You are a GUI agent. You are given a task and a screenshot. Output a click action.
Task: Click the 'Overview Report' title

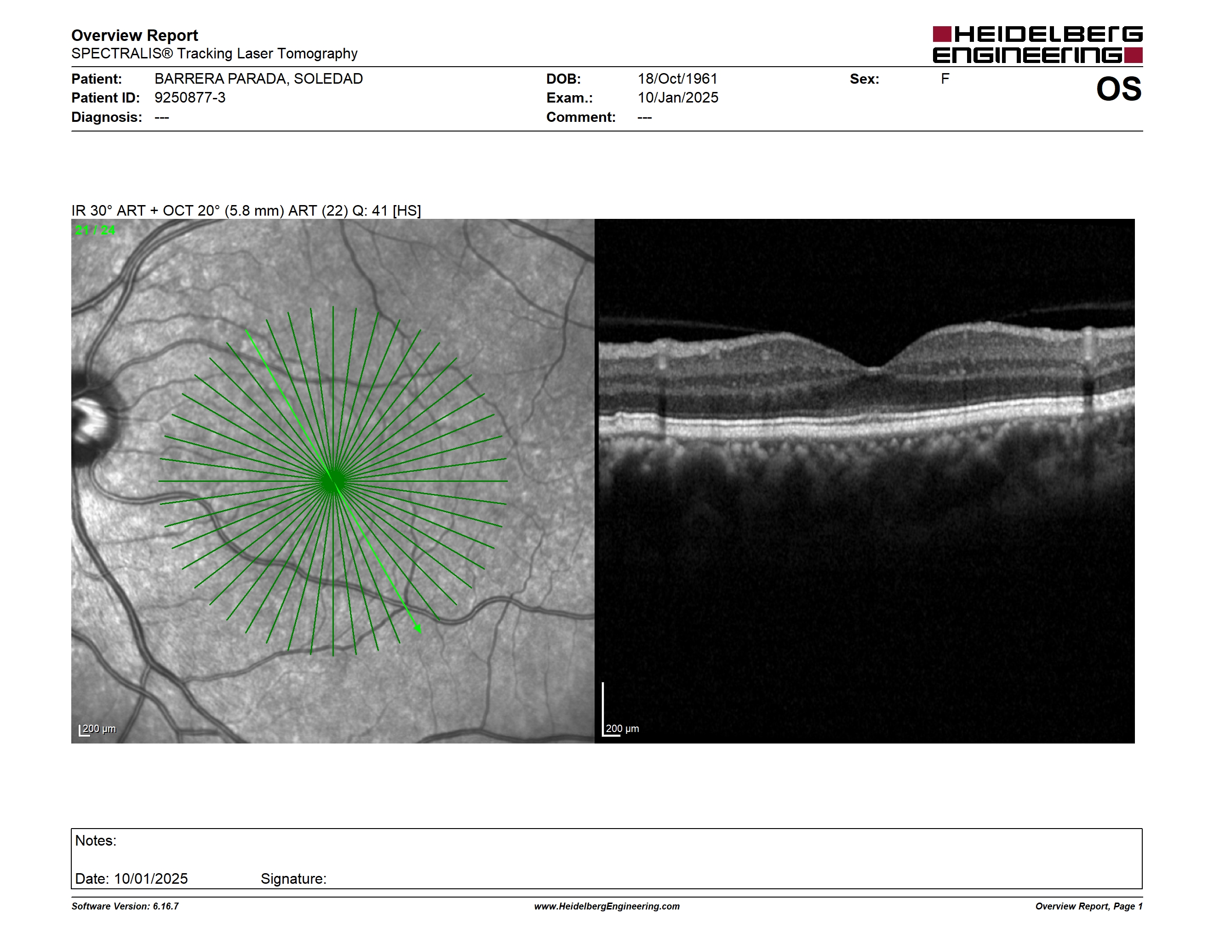135,35
